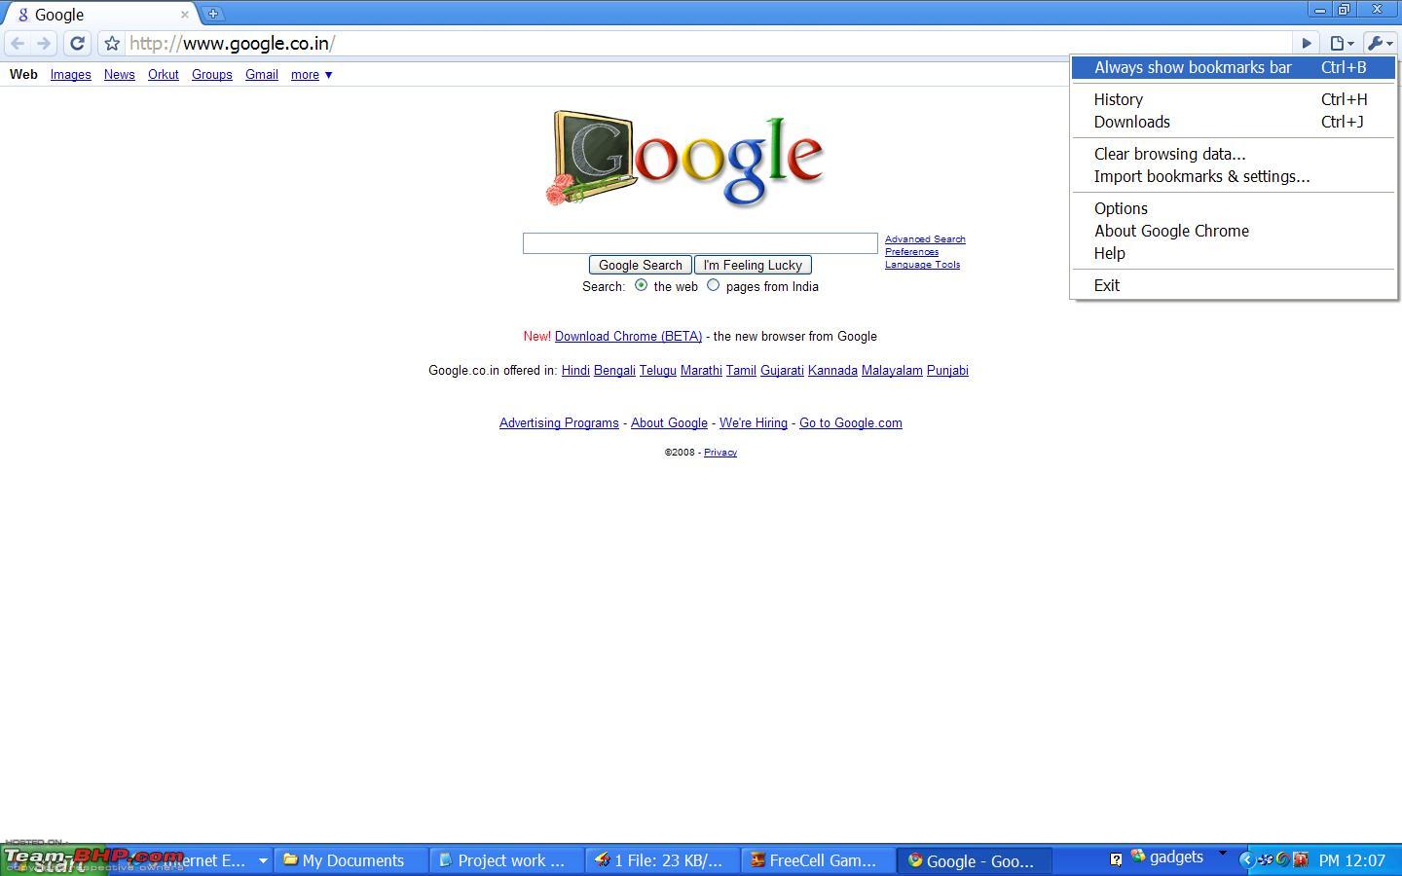The height and width of the screenshot is (876, 1402).
Task: Open the file transfer taskbar button
Action: point(662,860)
